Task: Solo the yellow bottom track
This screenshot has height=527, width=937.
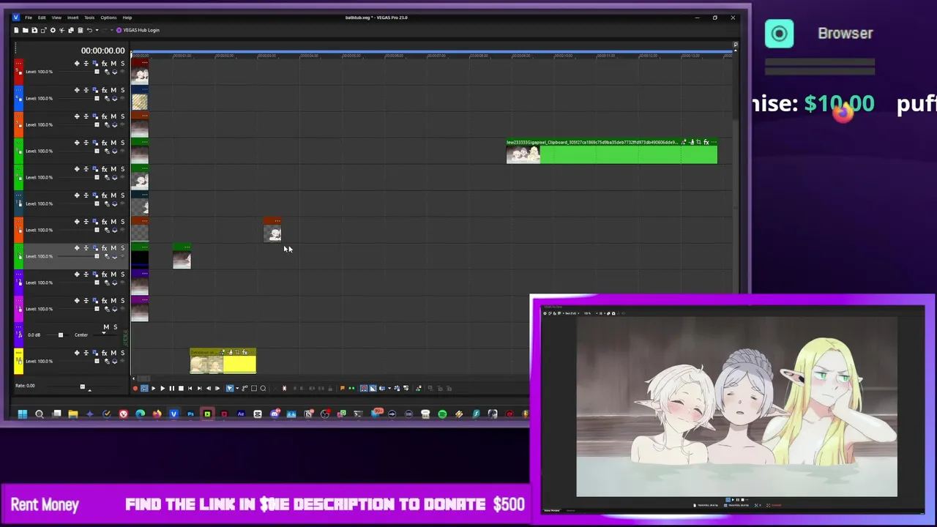Action: [x=122, y=353]
